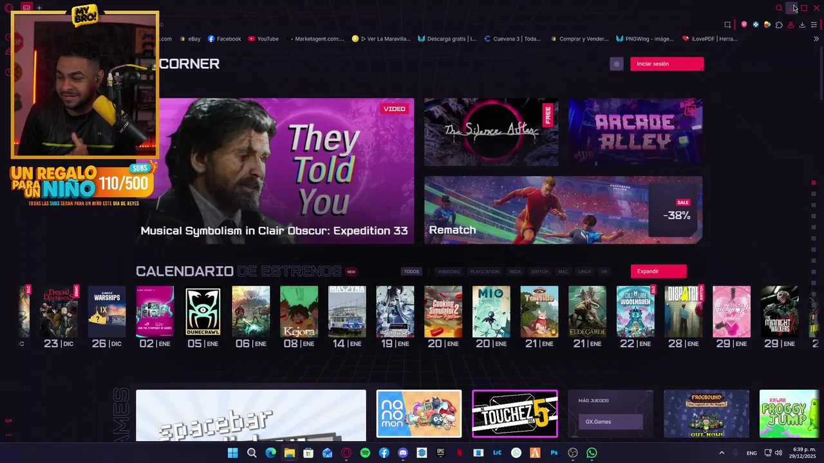Open the browser downloads icon
Image resolution: width=824 pixels, height=463 pixels.
click(802, 24)
